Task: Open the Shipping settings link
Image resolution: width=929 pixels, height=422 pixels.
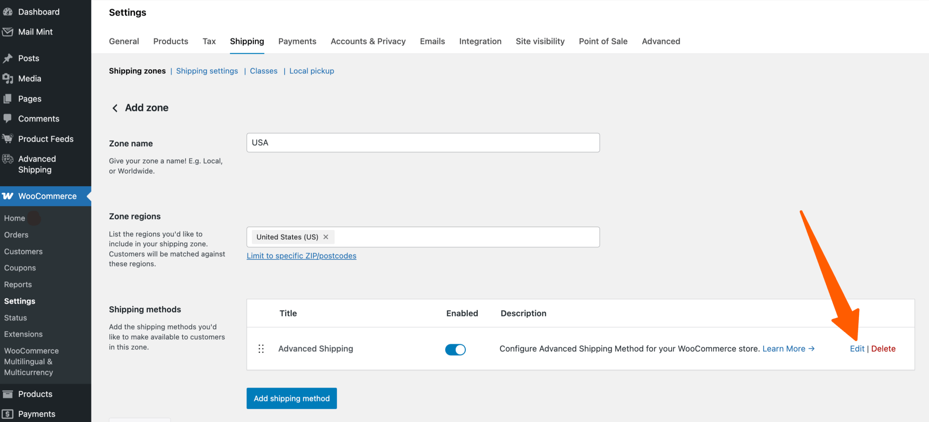Action: click(207, 71)
